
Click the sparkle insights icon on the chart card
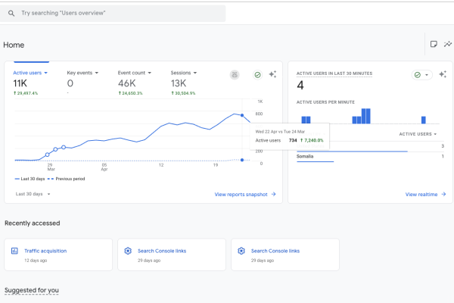coord(272,74)
